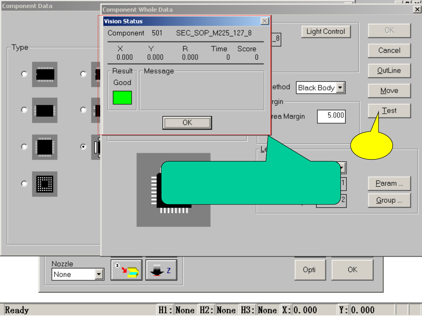Click the Area Margin field showing 5.000

click(x=331, y=116)
